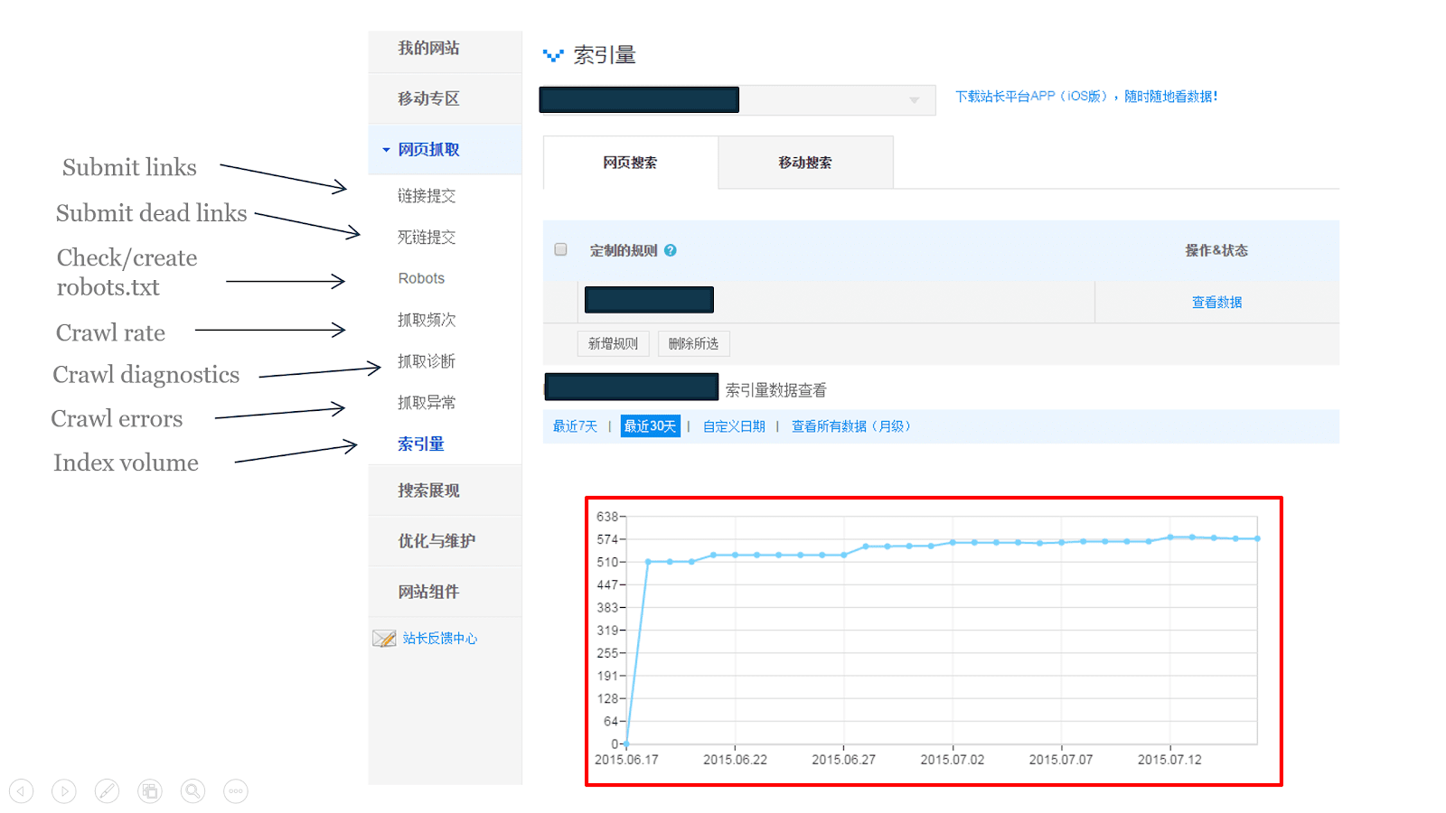
Task: Open 抓取诊断 in the sidebar
Action: [x=427, y=361]
